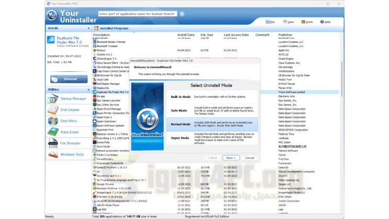The width and height of the screenshot is (389, 219).
Task: Open the File menu
Action: tap(270, 22)
